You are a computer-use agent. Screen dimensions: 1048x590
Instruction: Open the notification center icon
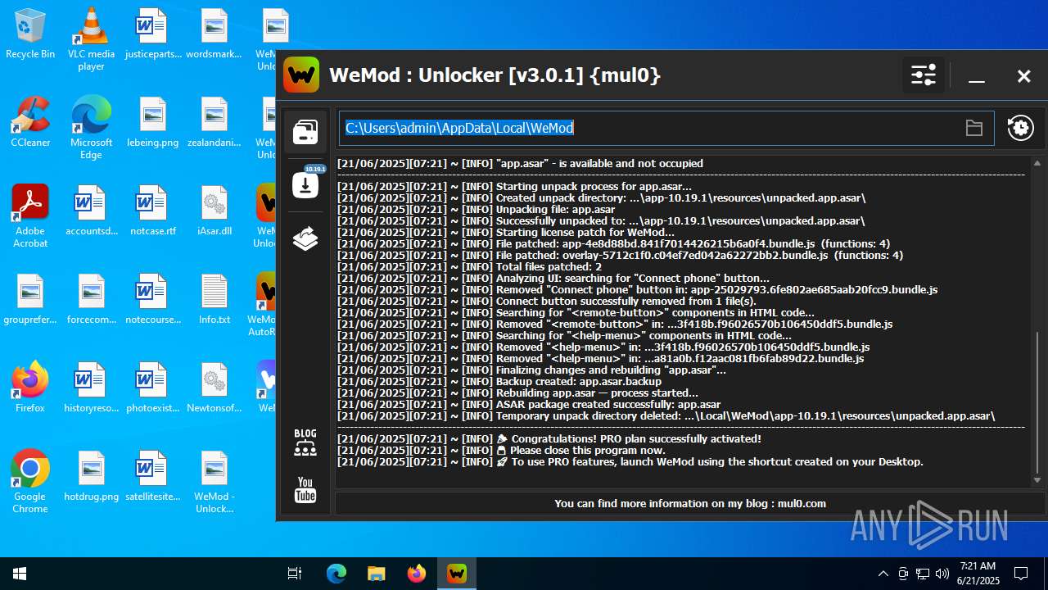[1021, 574]
